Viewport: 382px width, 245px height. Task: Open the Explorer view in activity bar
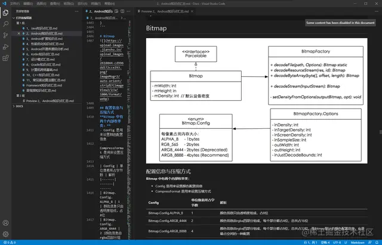[x=5, y=13]
